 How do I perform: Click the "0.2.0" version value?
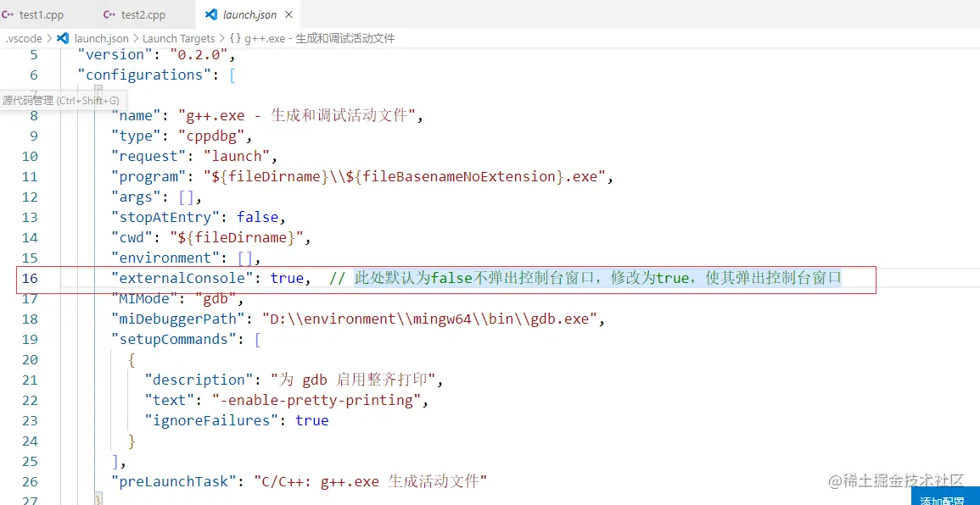[x=199, y=55]
